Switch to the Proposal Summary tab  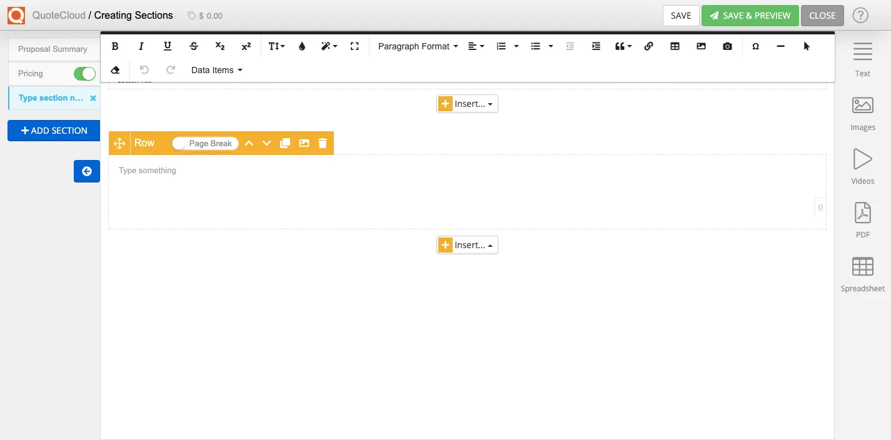[x=53, y=49]
